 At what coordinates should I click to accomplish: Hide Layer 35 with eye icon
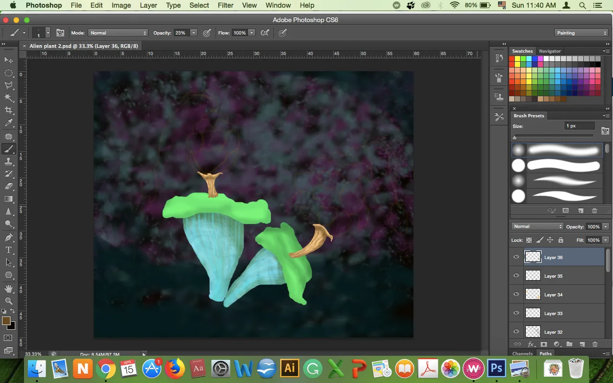click(516, 276)
